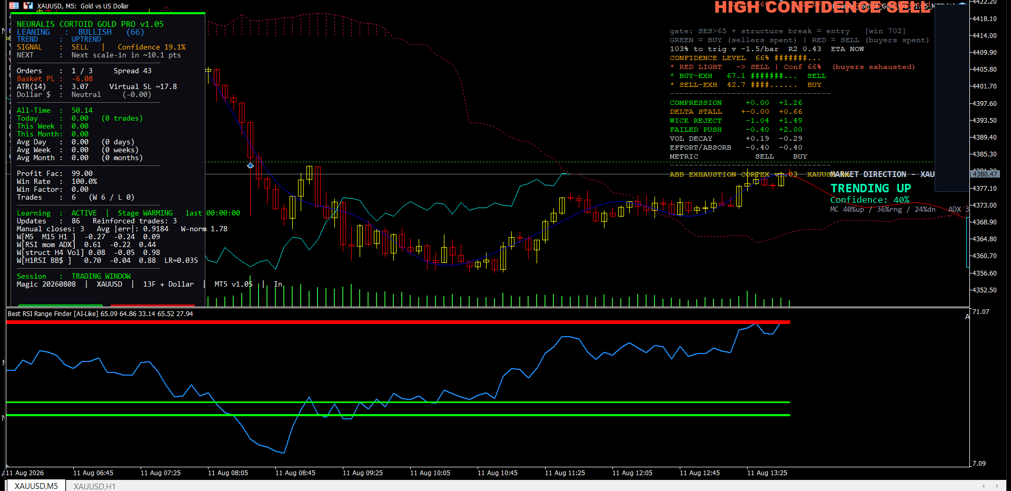
Task: Select the blue up-arrow signal marker on chart
Action: 250,165
